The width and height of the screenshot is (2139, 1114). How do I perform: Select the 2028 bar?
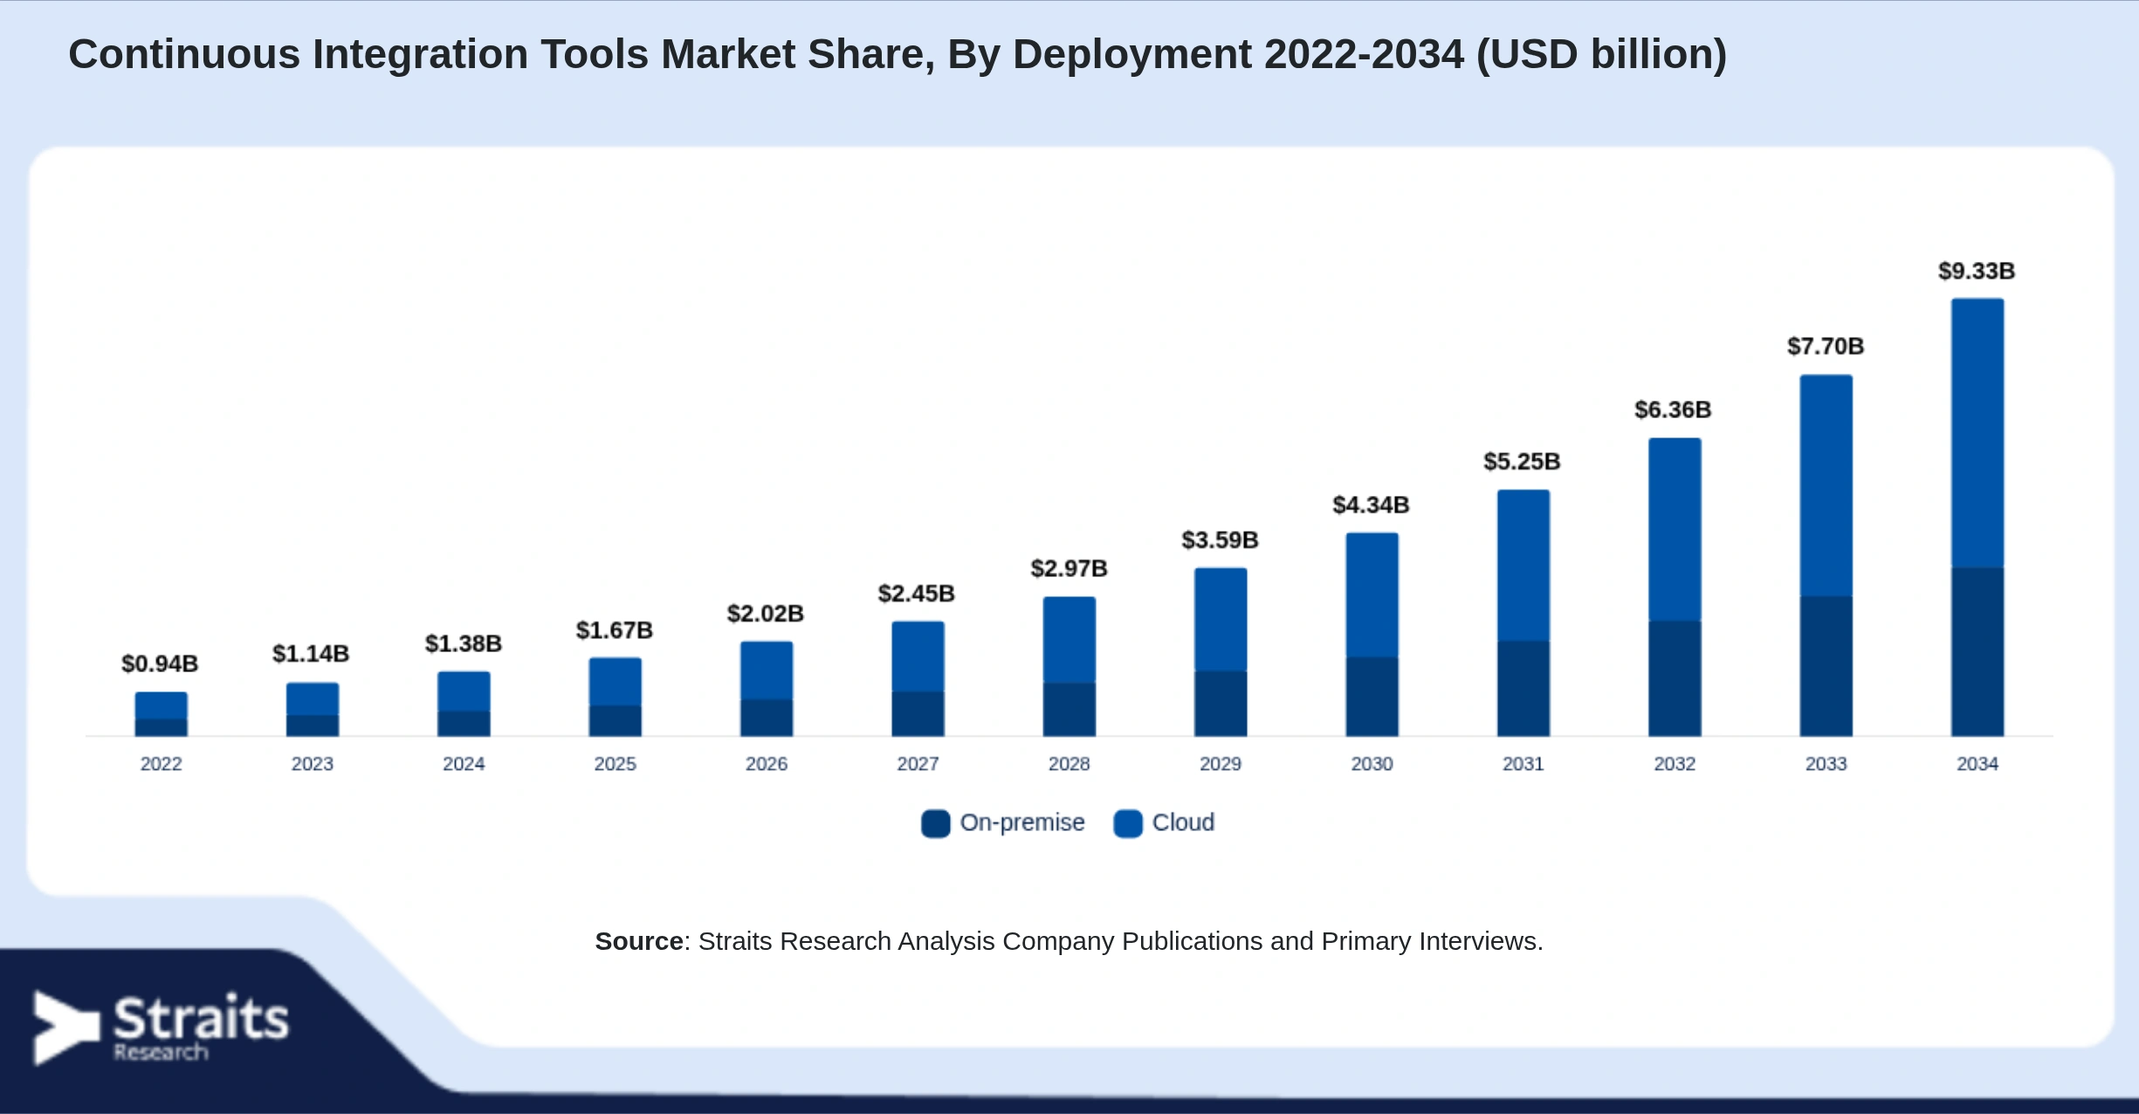[1069, 666]
